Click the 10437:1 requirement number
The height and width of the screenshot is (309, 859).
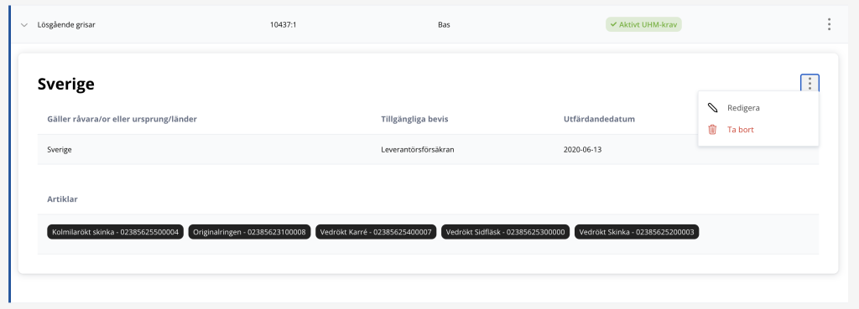point(284,24)
